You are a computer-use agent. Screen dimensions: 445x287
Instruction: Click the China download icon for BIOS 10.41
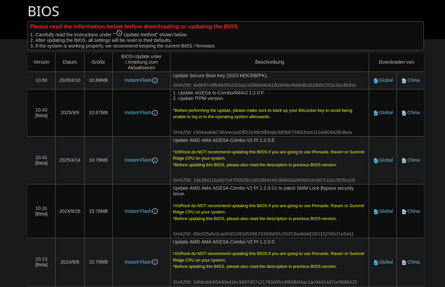[x=404, y=160]
